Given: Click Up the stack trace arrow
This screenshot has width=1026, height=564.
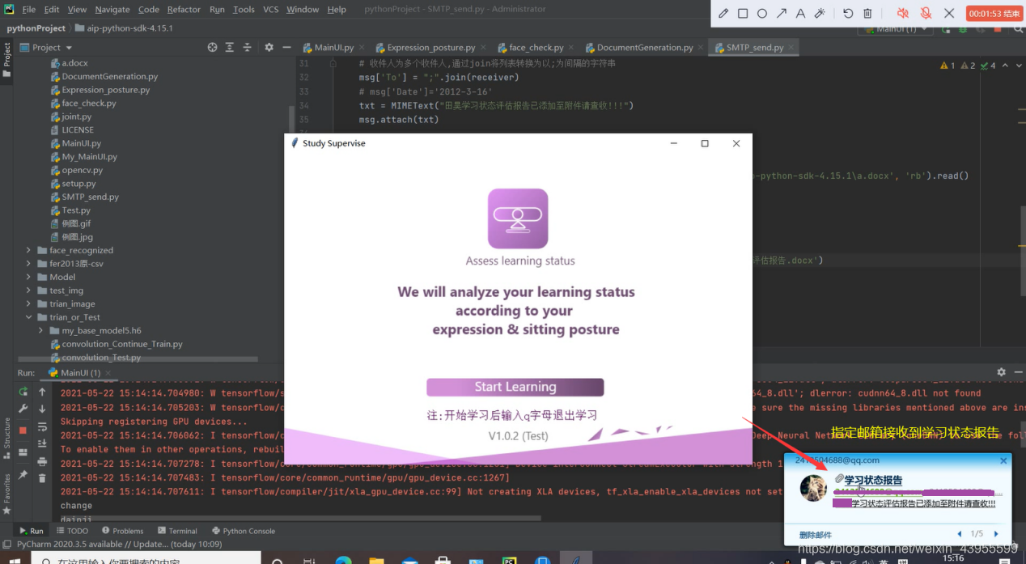Looking at the screenshot, I should coord(42,392).
